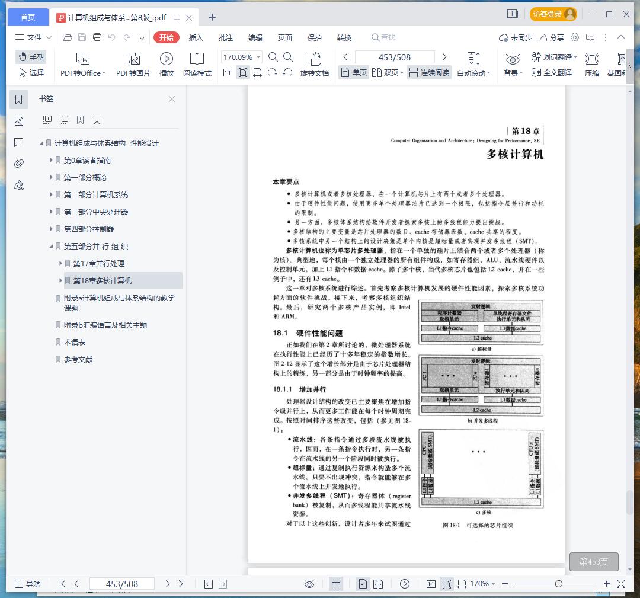Viewport: 640px width, 598px height.
Task: Enter fullscreen from status bar
Action: click(x=621, y=584)
